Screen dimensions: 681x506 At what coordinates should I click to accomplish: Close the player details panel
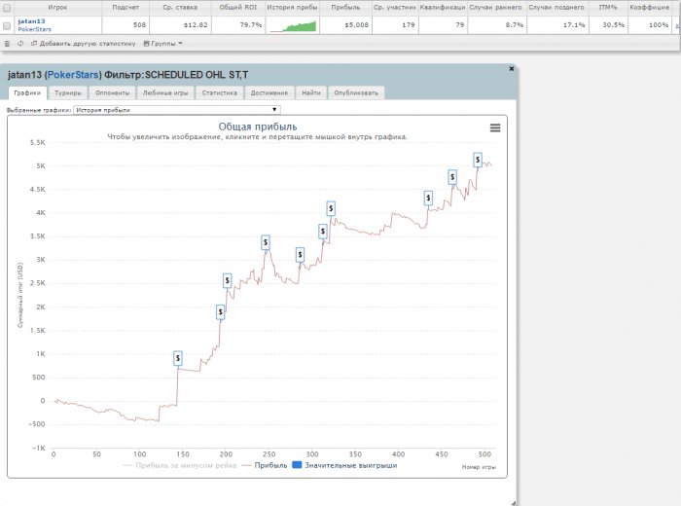[x=512, y=69]
